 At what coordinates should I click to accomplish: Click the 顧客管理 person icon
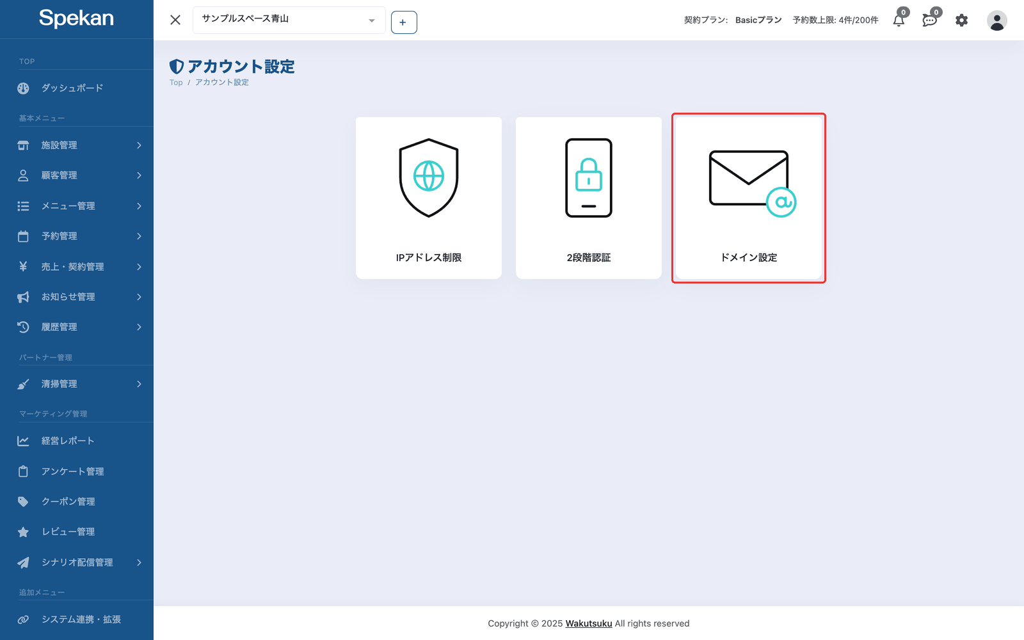pyautogui.click(x=23, y=175)
